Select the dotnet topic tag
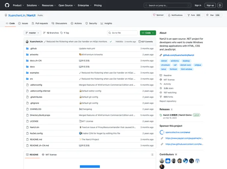This screenshot has width=227, height=169. pyautogui.click(x=164, y=61)
